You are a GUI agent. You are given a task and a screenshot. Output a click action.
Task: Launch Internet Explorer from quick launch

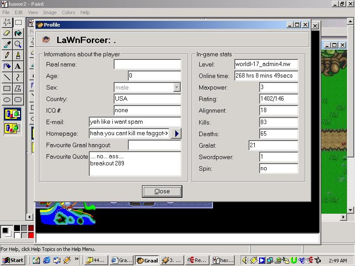[47, 260]
